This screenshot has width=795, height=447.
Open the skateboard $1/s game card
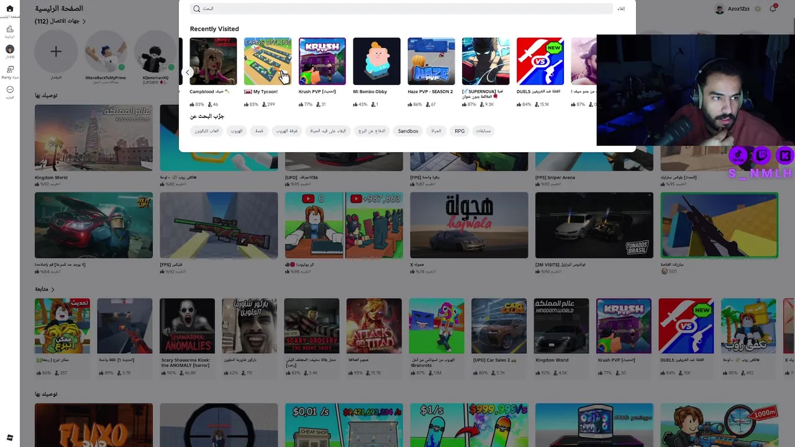pyautogui.click(x=469, y=425)
